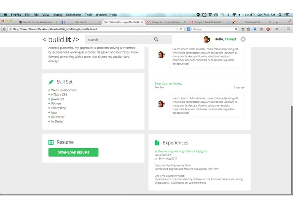Image resolution: width=293 pixels, height=208 pixels.
Task: Open the Tools menu
Action: click(89, 15)
